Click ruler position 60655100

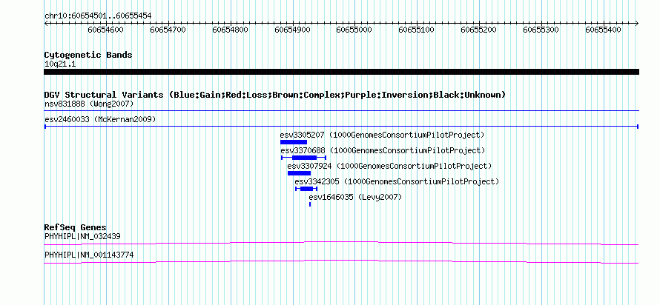[x=416, y=30]
